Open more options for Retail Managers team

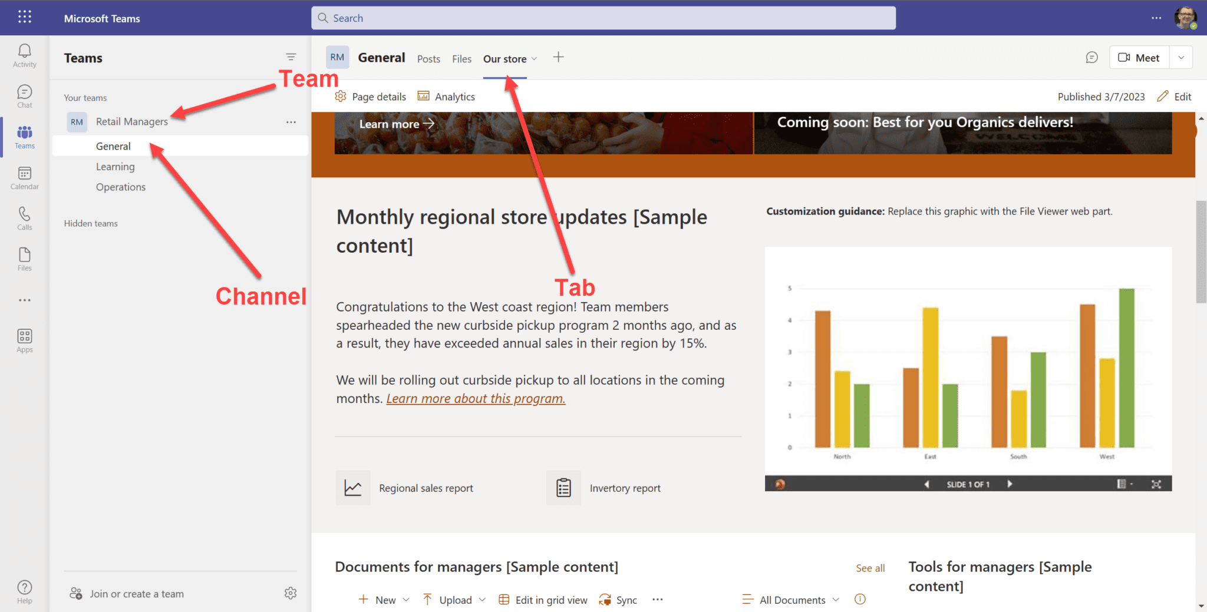click(291, 122)
